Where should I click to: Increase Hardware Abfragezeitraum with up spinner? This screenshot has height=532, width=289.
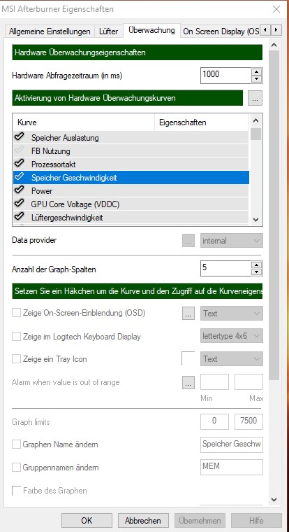click(x=257, y=71)
